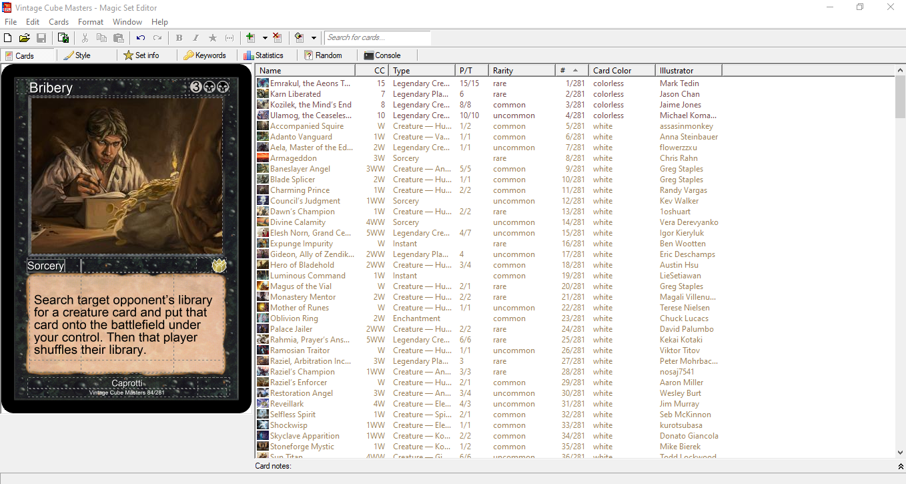906x484 pixels.
Task: Undo the last action
Action: point(141,38)
